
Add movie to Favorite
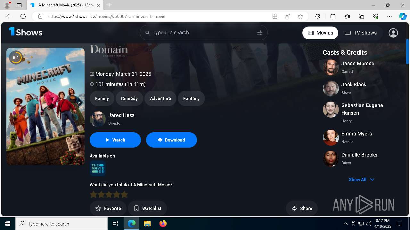point(108,208)
